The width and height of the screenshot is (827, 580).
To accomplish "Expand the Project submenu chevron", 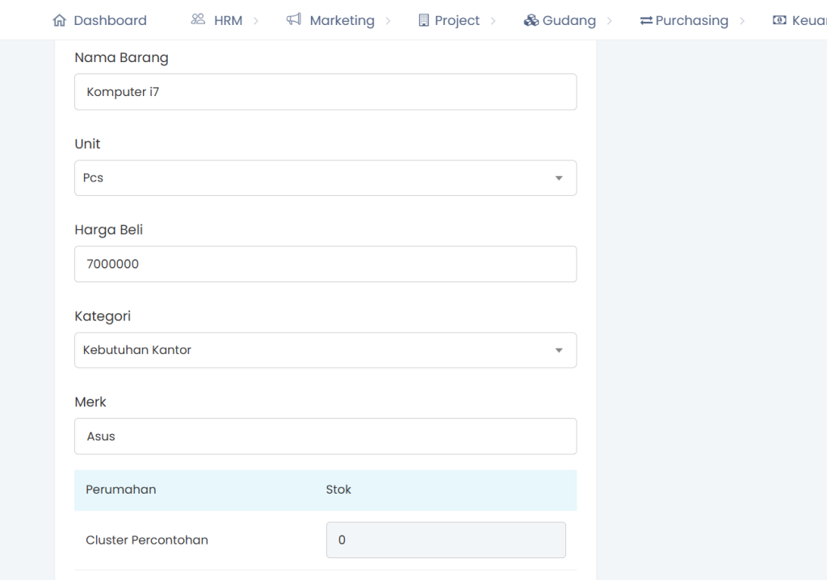I will tap(493, 20).
